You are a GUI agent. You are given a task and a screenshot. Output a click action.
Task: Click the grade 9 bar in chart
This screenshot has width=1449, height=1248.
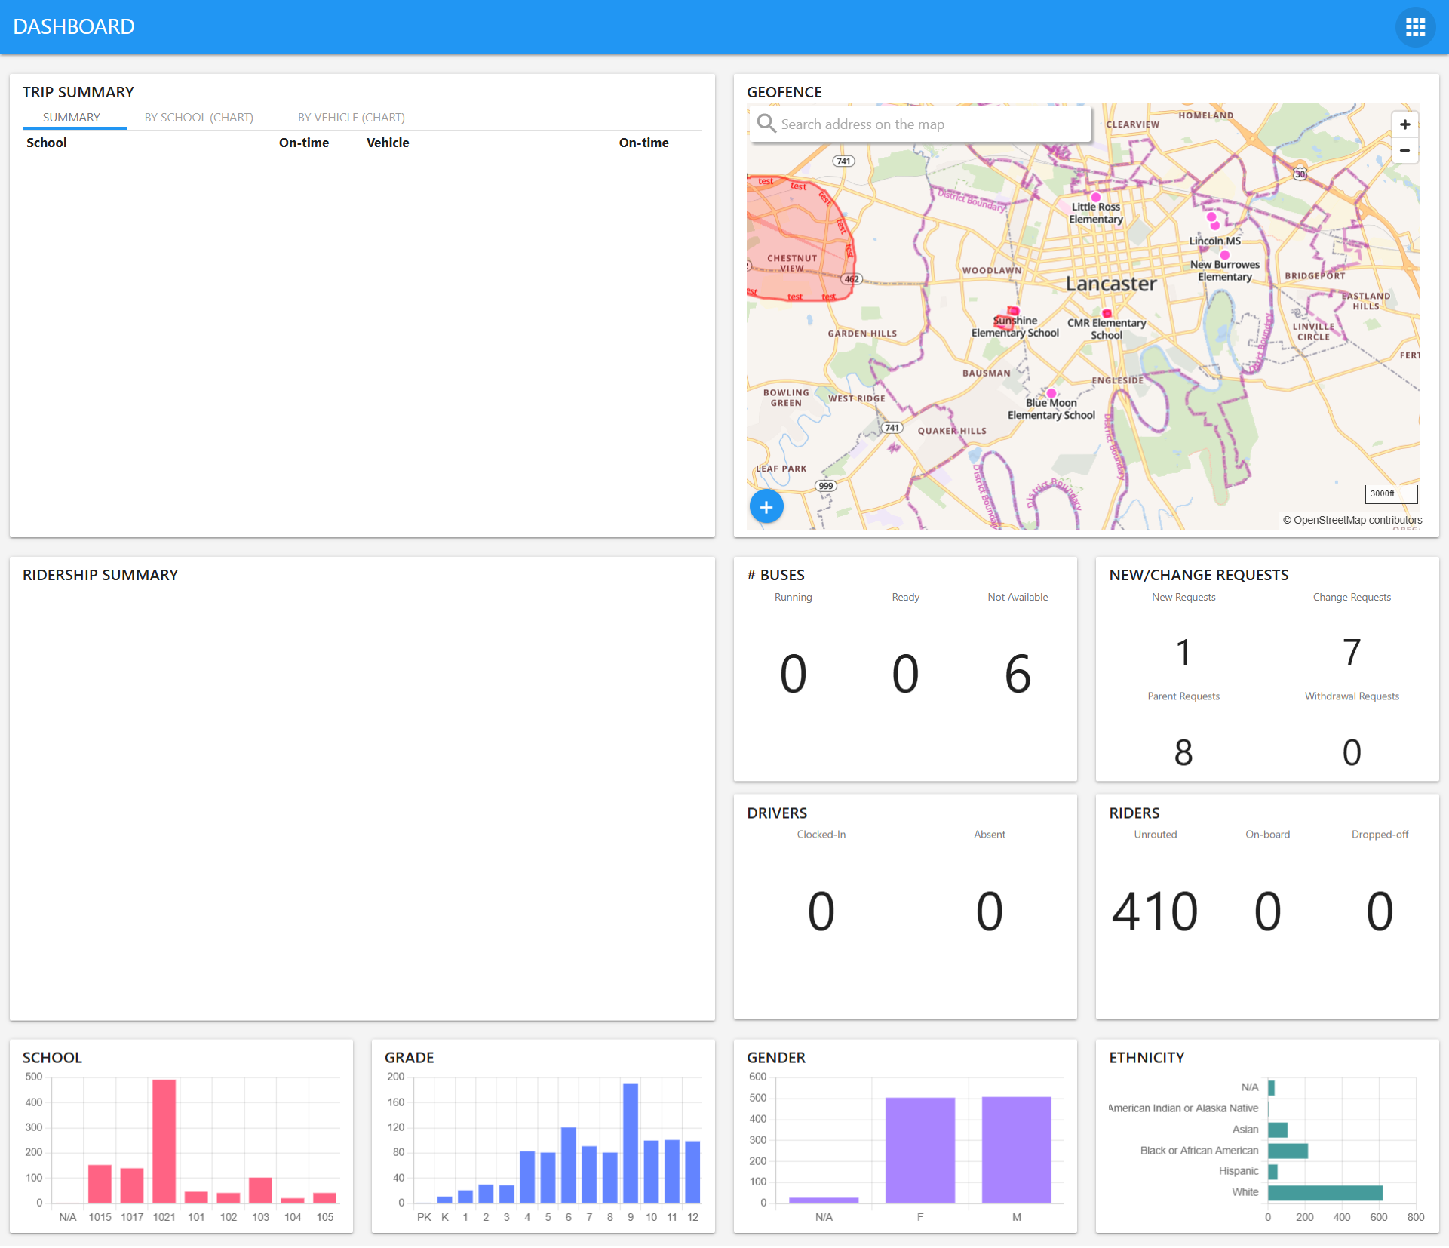[x=631, y=1143]
